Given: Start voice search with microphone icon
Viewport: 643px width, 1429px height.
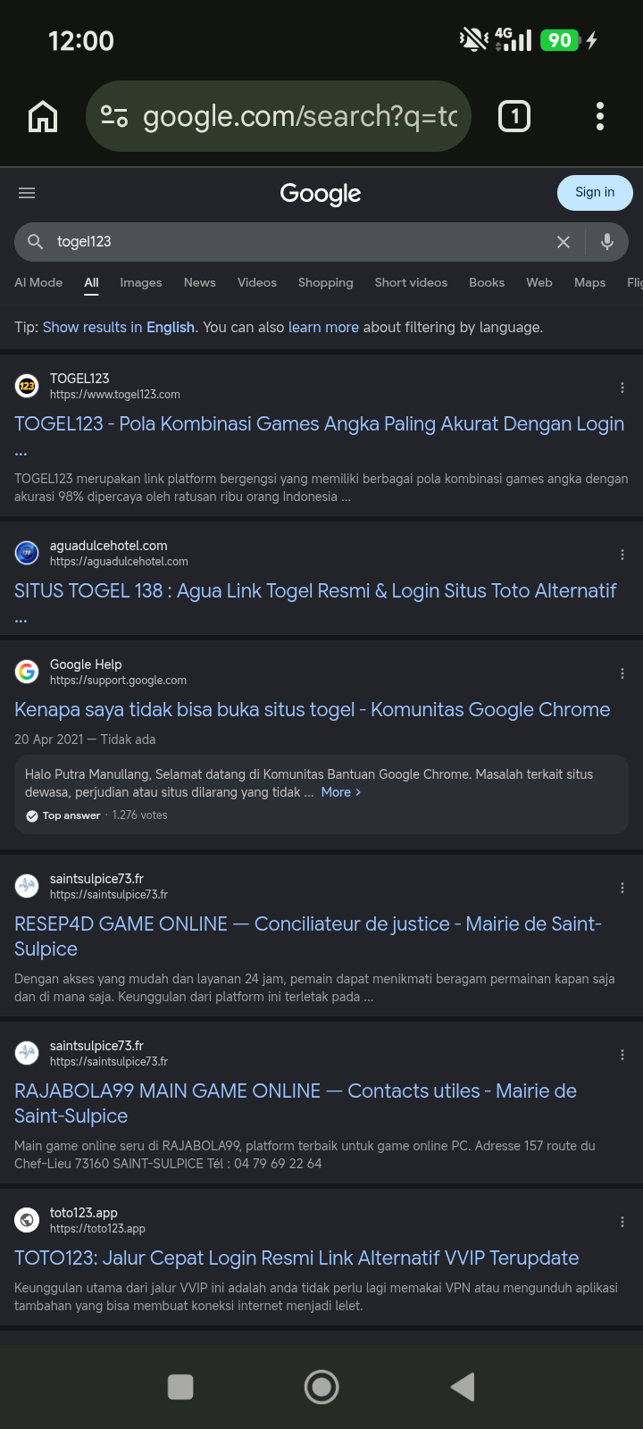Looking at the screenshot, I should [x=607, y=242].
